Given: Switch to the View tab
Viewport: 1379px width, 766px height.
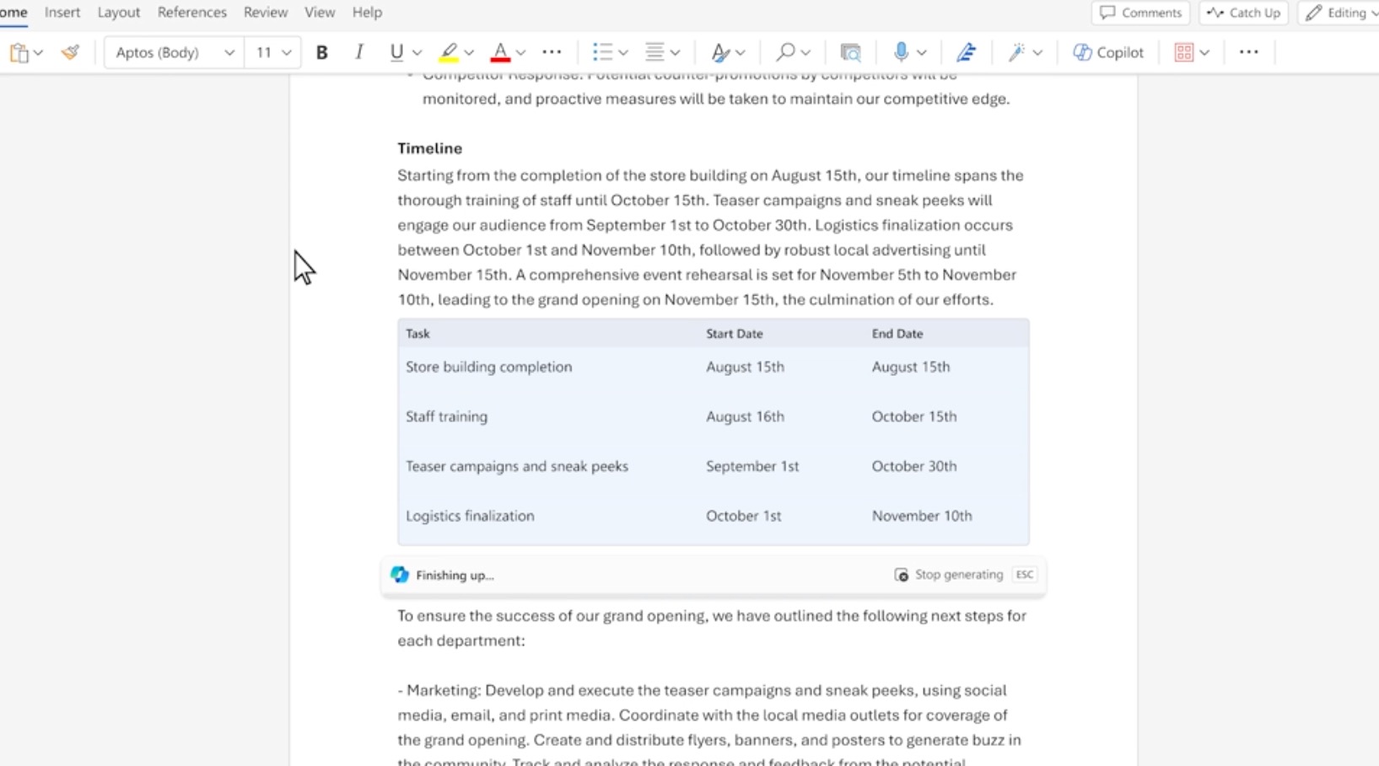Looking at the screenshot, I should 320,13.
